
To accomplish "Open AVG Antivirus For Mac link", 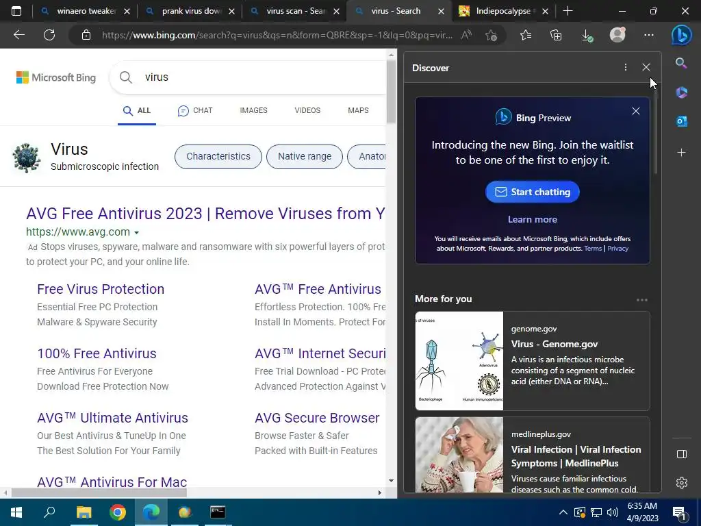I will click(112, 481).
